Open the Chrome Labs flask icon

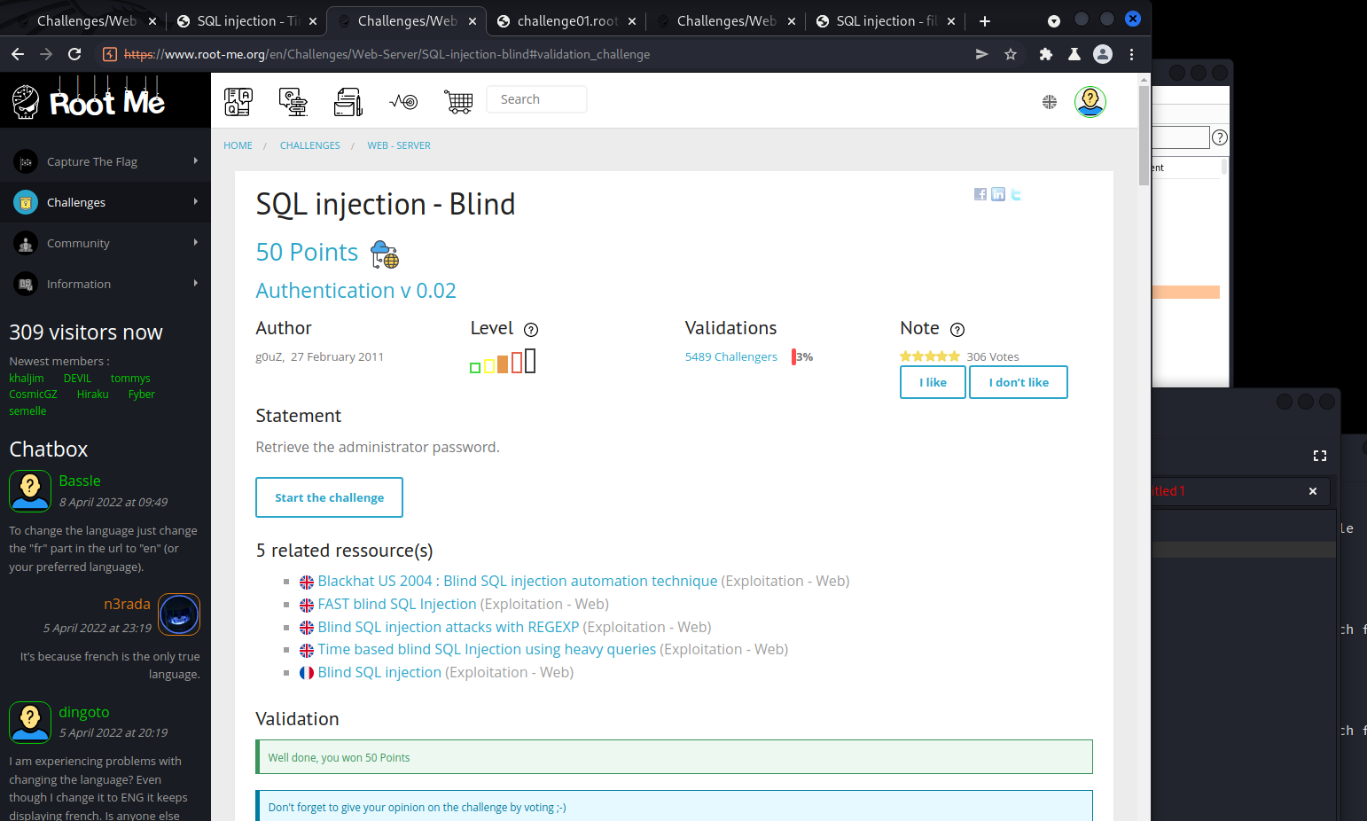(x=1074, y=54)
